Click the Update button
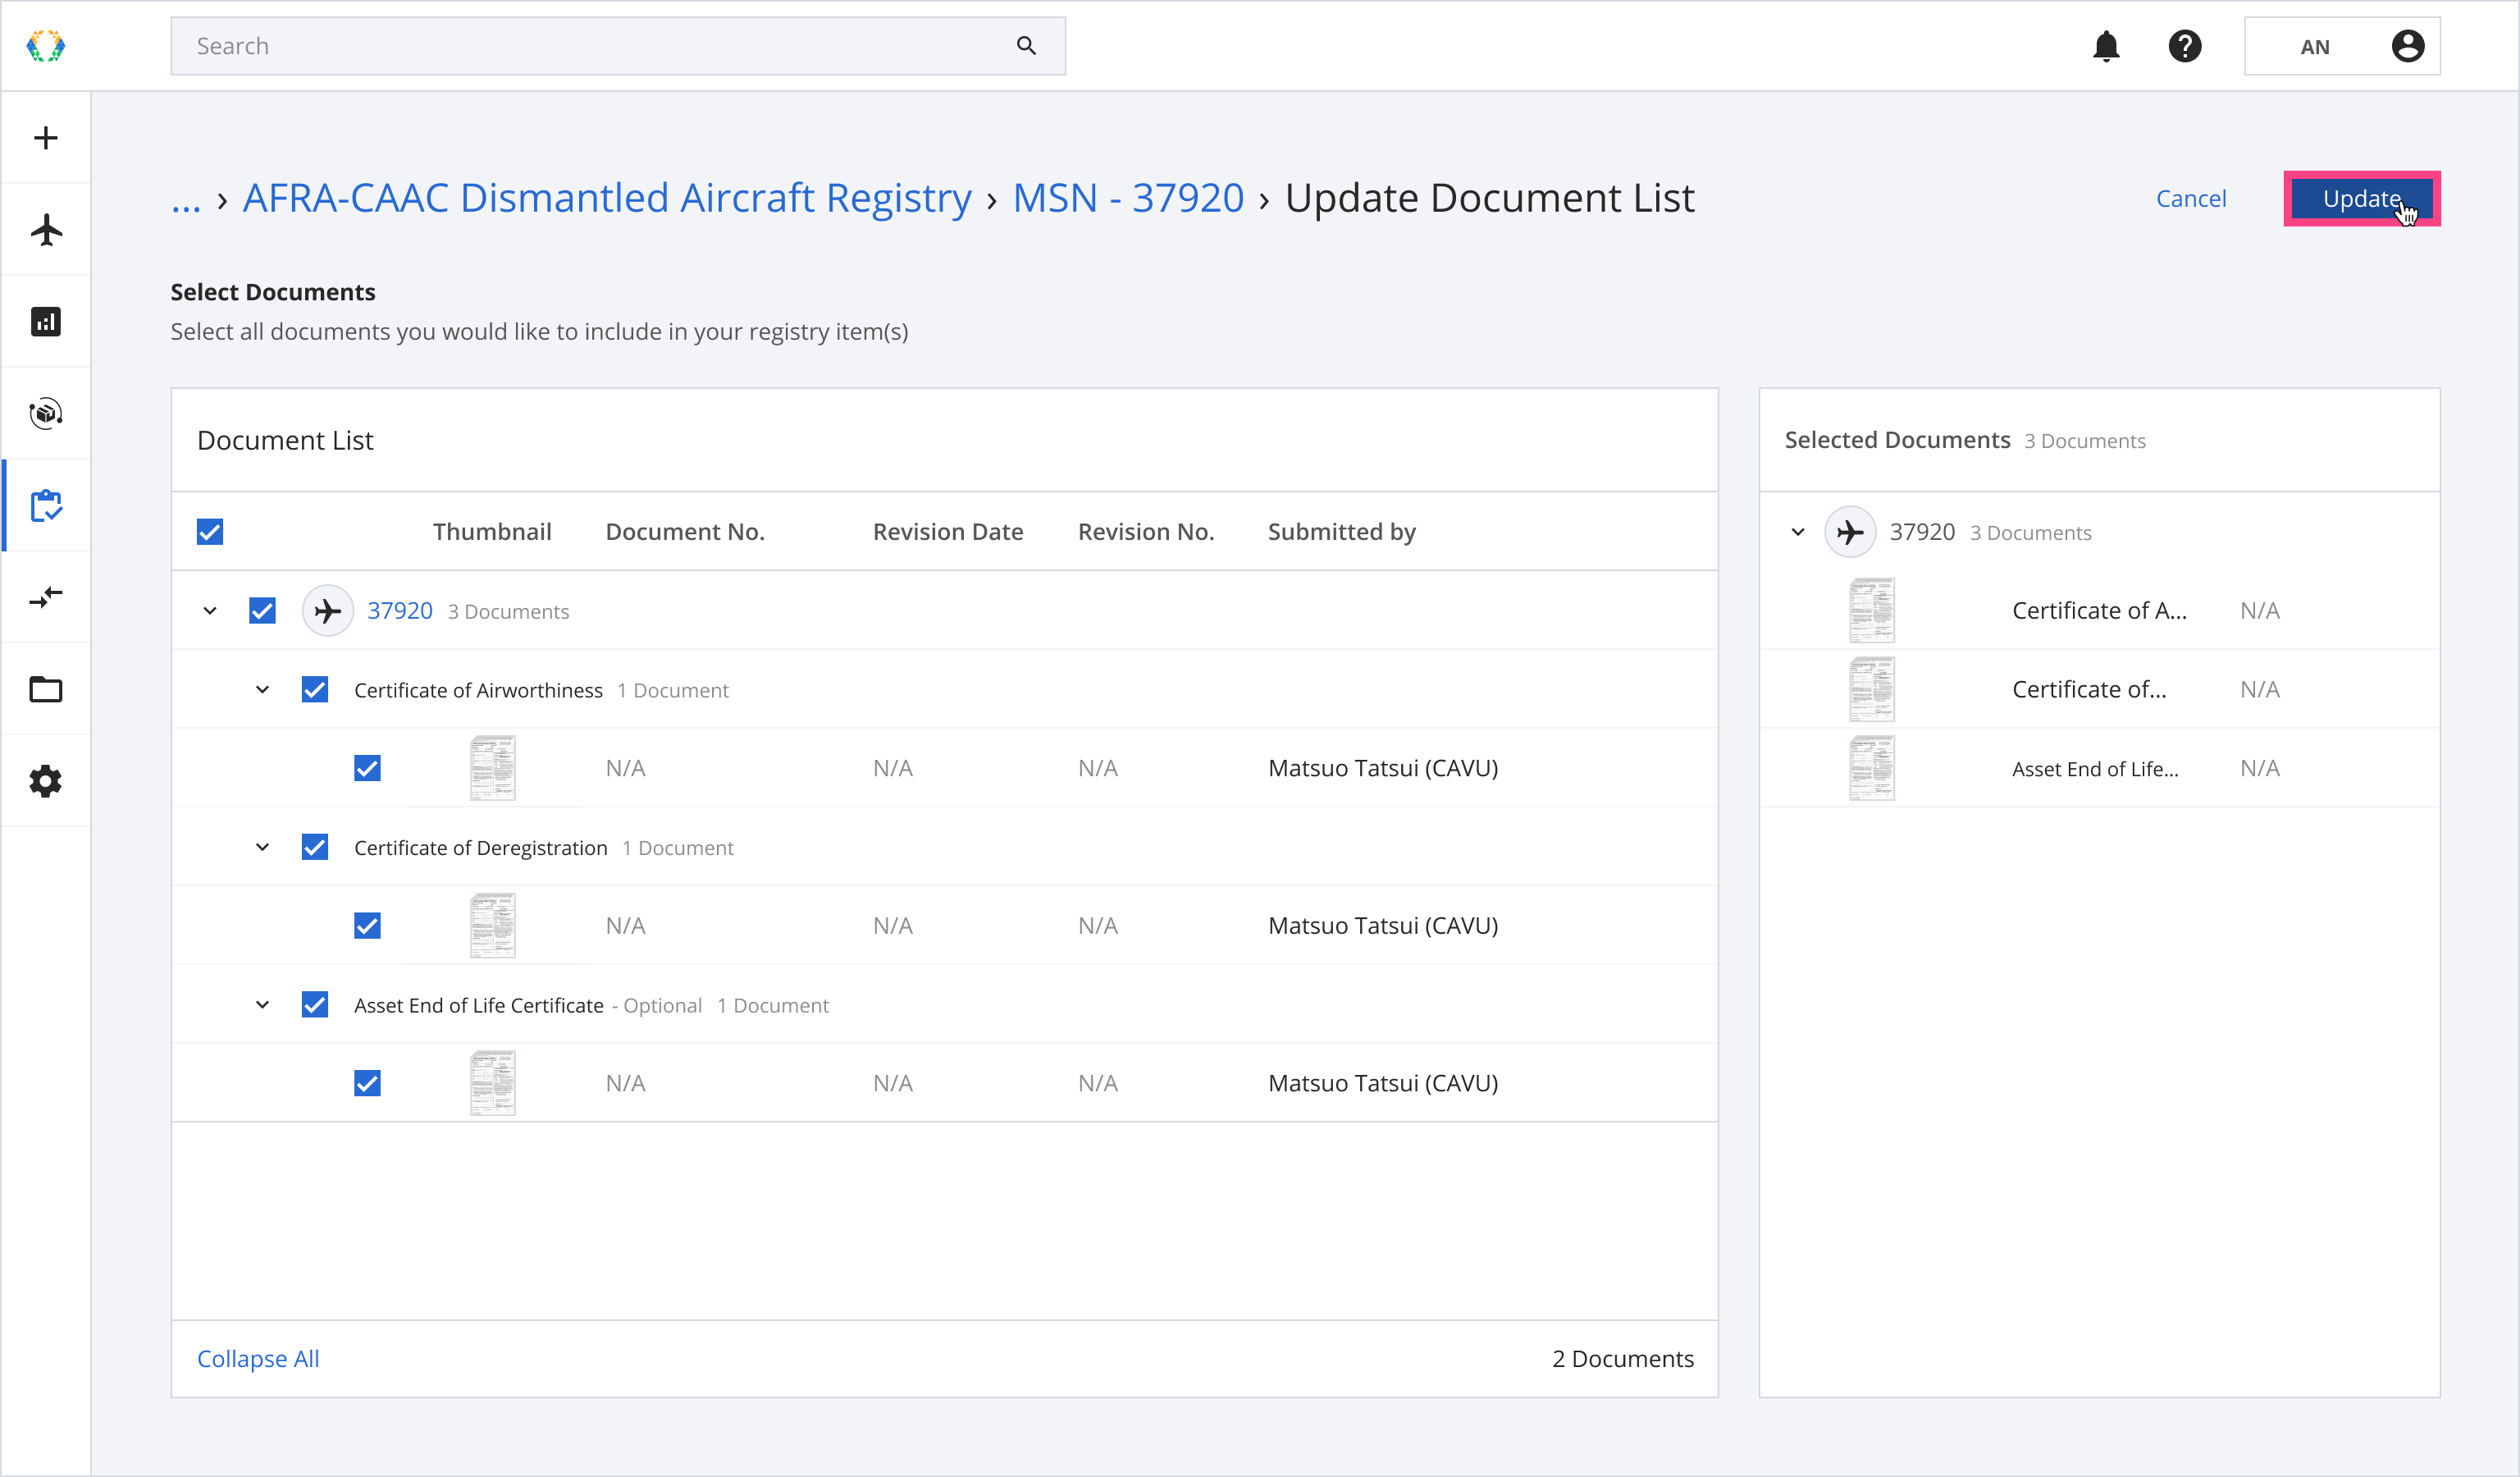2520x1477 pixels. [x=2361, y=198]
